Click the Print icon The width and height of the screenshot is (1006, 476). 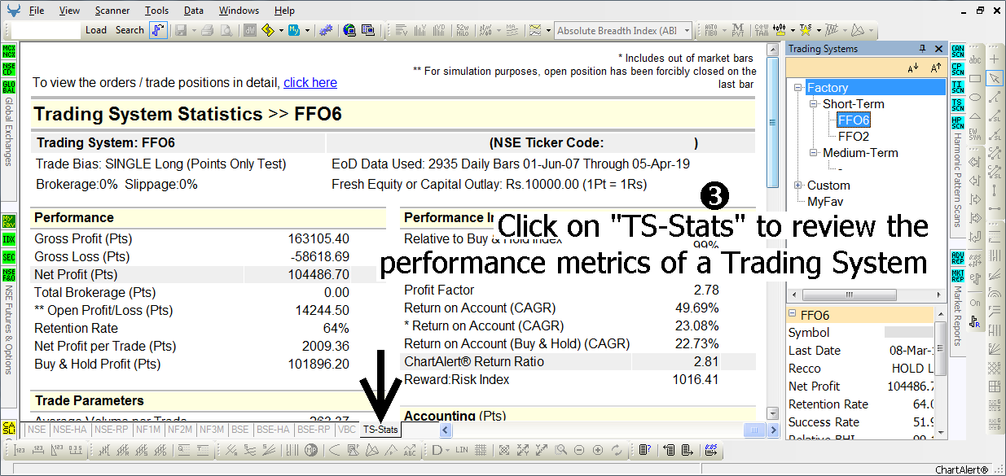208,30
